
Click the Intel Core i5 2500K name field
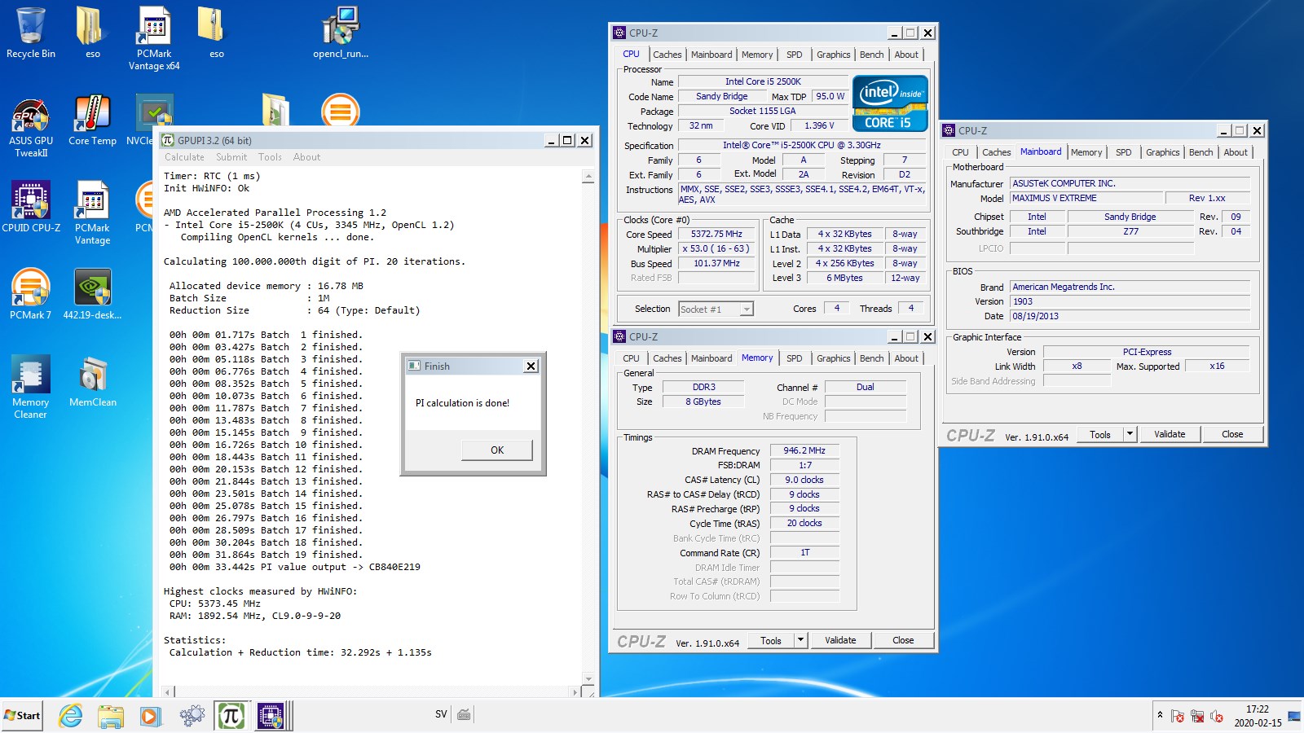pos(763,81)
